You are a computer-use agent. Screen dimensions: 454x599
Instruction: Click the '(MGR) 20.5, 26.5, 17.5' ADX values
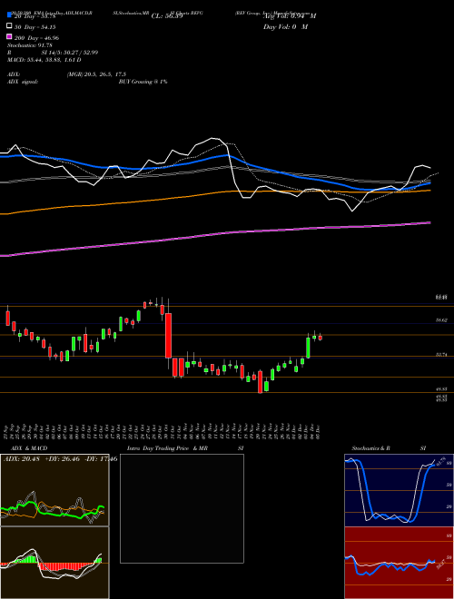[x=96, y=74]
